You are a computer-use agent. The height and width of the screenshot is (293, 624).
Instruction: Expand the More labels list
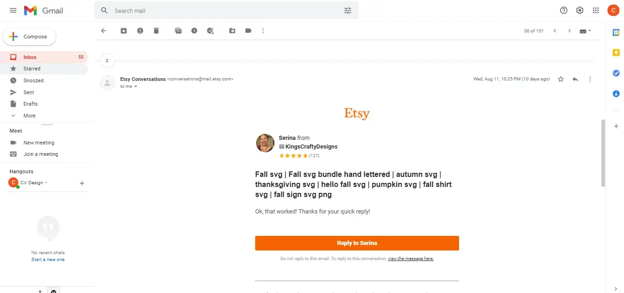[29, 116]
